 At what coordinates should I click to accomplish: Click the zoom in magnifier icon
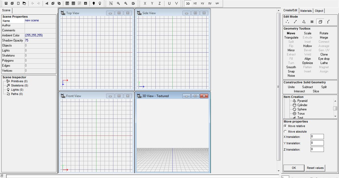(x=126, y=3)
